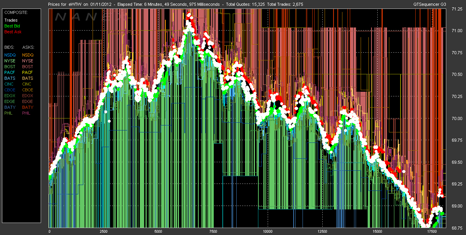The height and width of the screenshot is (235, 466).
Task: Select CBOE in the BIDS legend column
Action: pyautogui.click(x=10, y=90)
